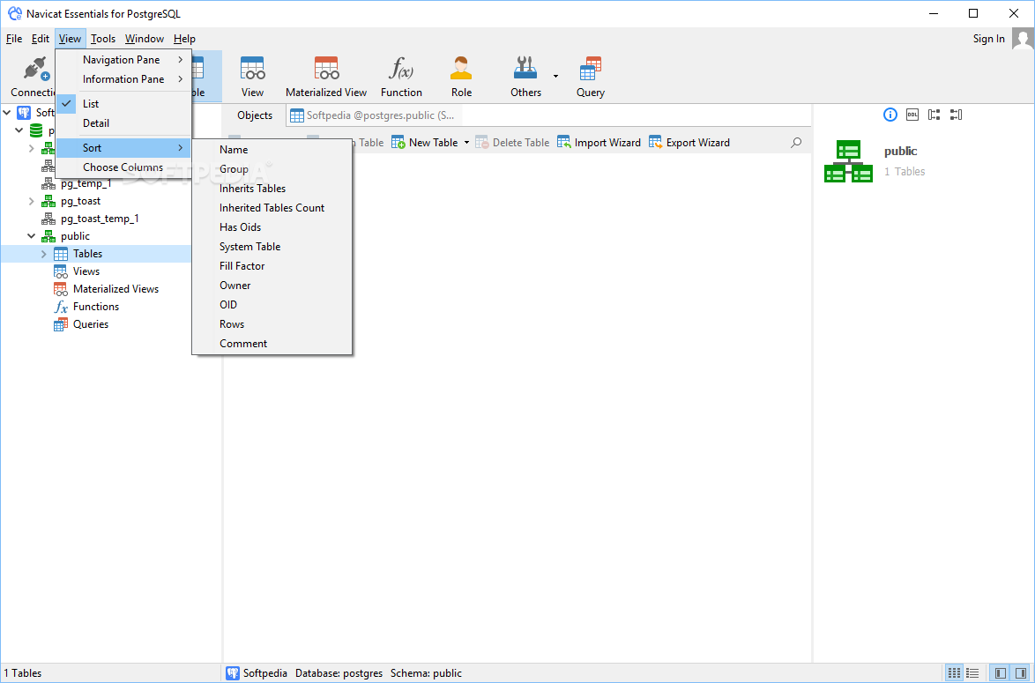
Task: Sort by OID
Action: pos(272,305)
